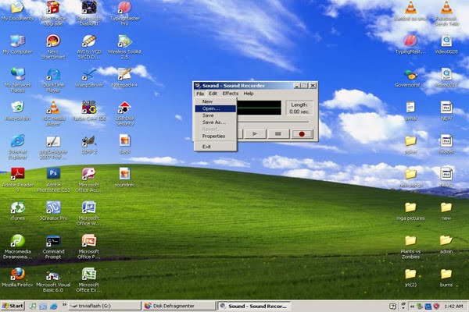Viewport: 469px width, 312px height.
Task: Click the green waveform display
Action: (x=259, y=108)
